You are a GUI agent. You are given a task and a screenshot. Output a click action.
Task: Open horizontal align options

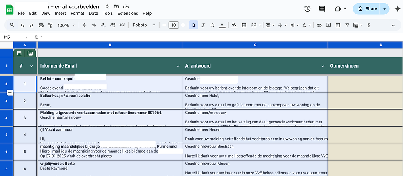[x=270, y=25]
